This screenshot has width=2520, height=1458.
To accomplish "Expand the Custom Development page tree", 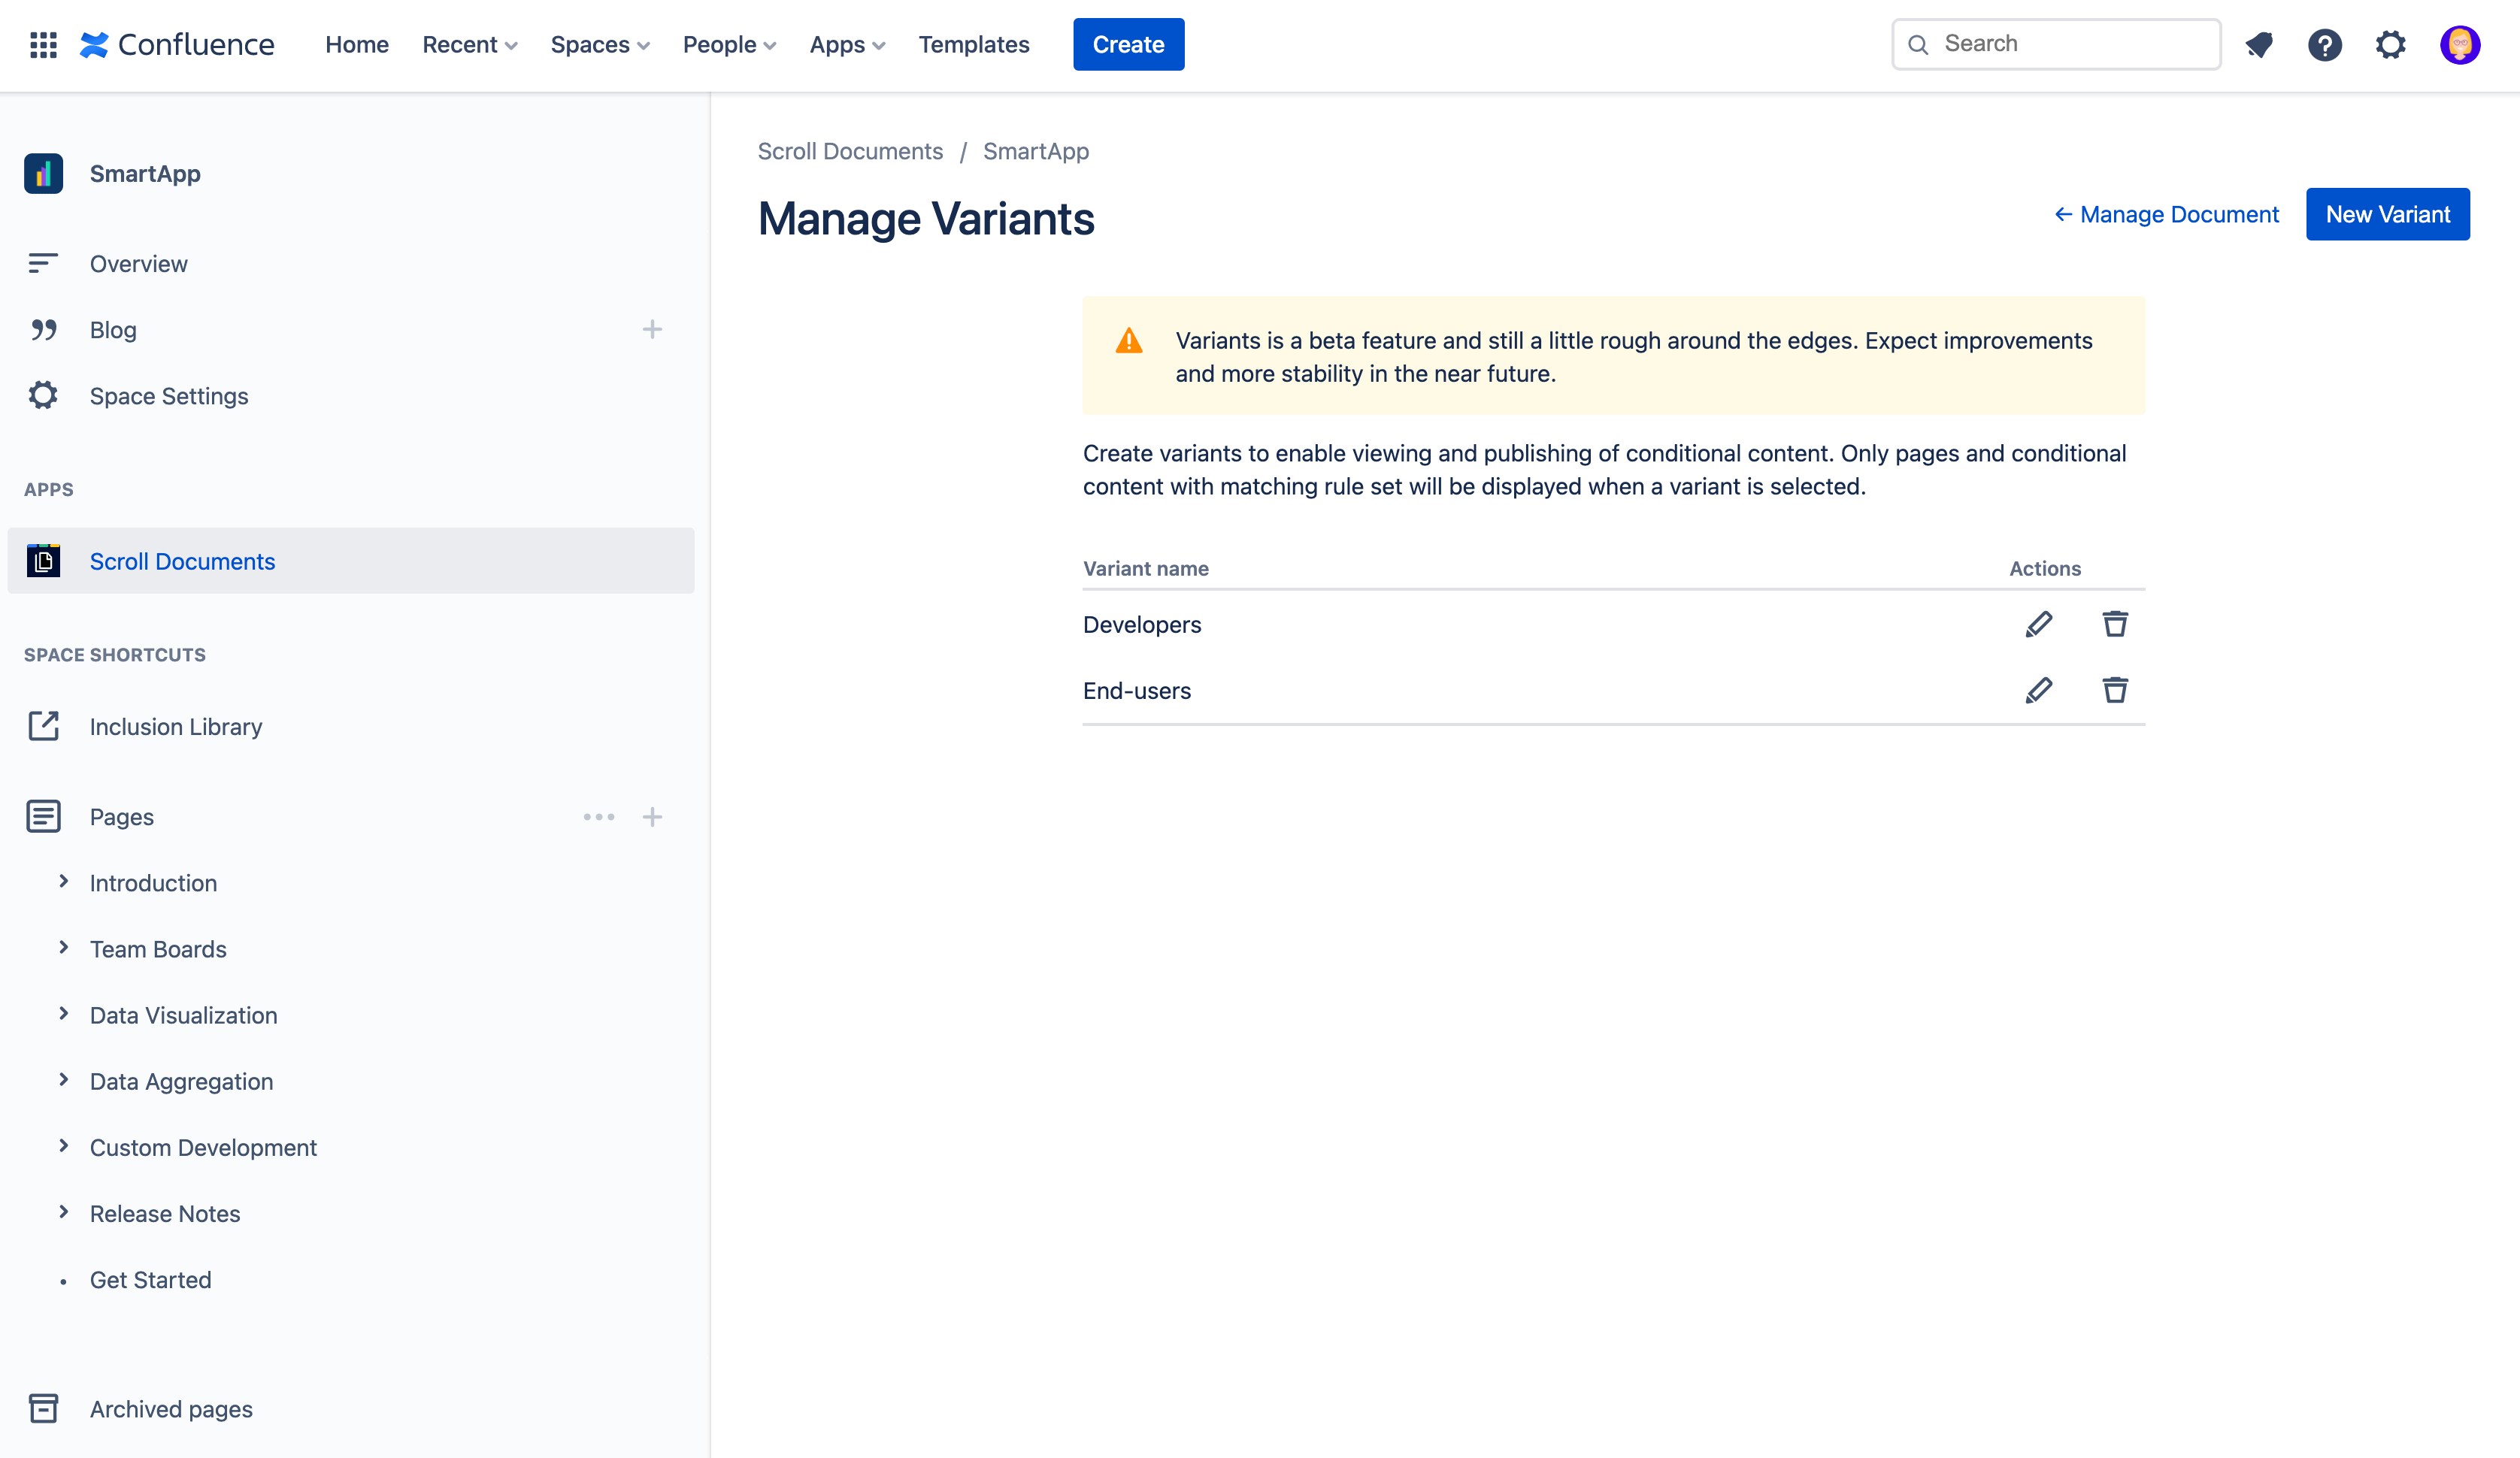I will click(x=63, y=1145).
